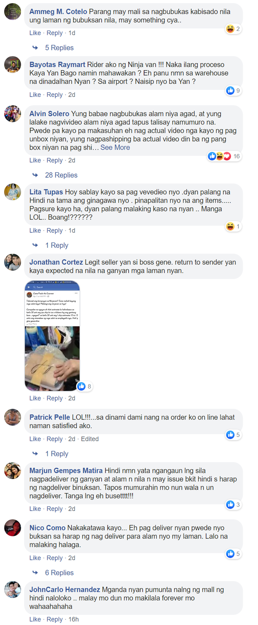Screen dimensions: 258x625
Task: View likes on Marjun Gempes Matira's comment
Action: click(x=233, y=505)
